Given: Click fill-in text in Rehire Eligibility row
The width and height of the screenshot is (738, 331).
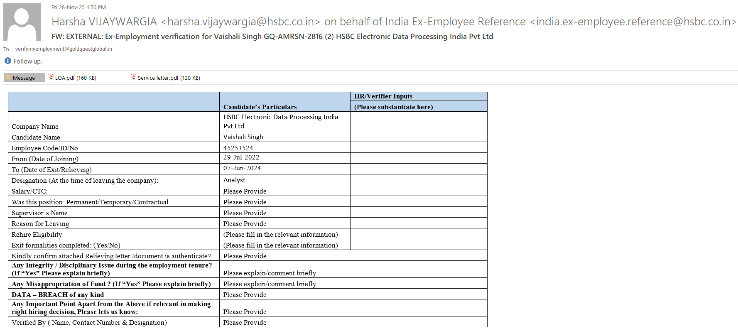Looking at the screenshot, I should (281, 235).
